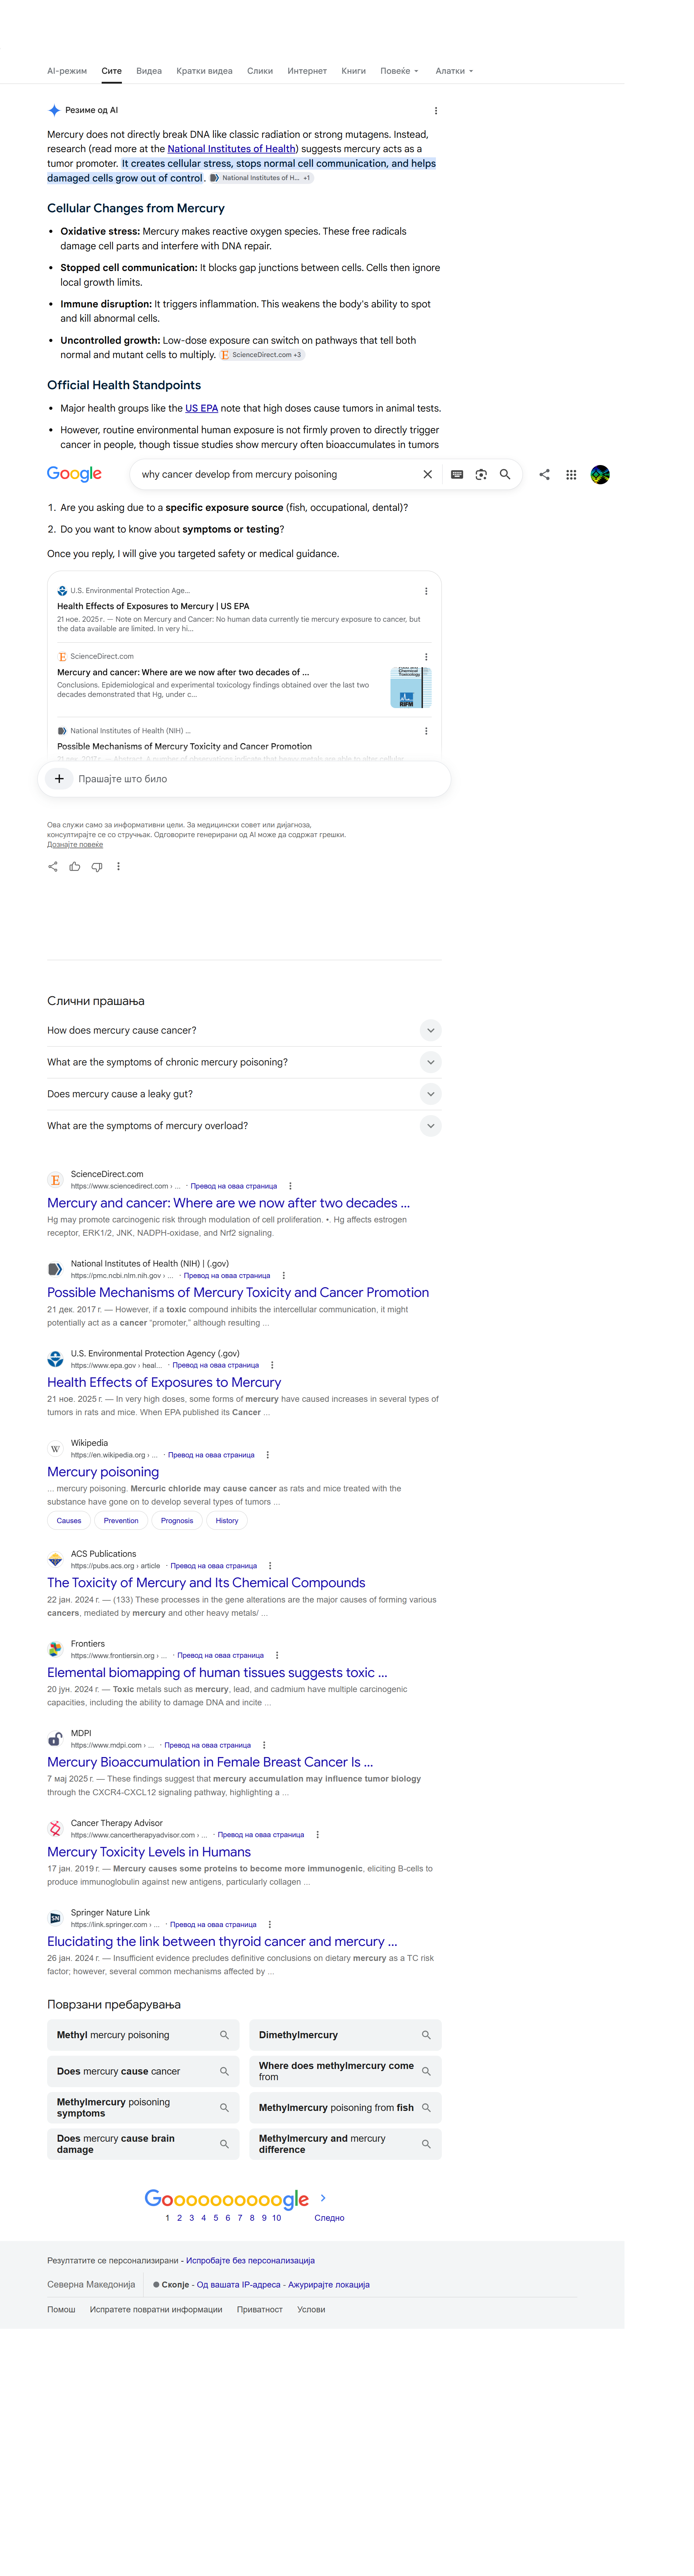Go to results page 2
Viewport: 694px width, 2576px height.
click(180, 2218)
